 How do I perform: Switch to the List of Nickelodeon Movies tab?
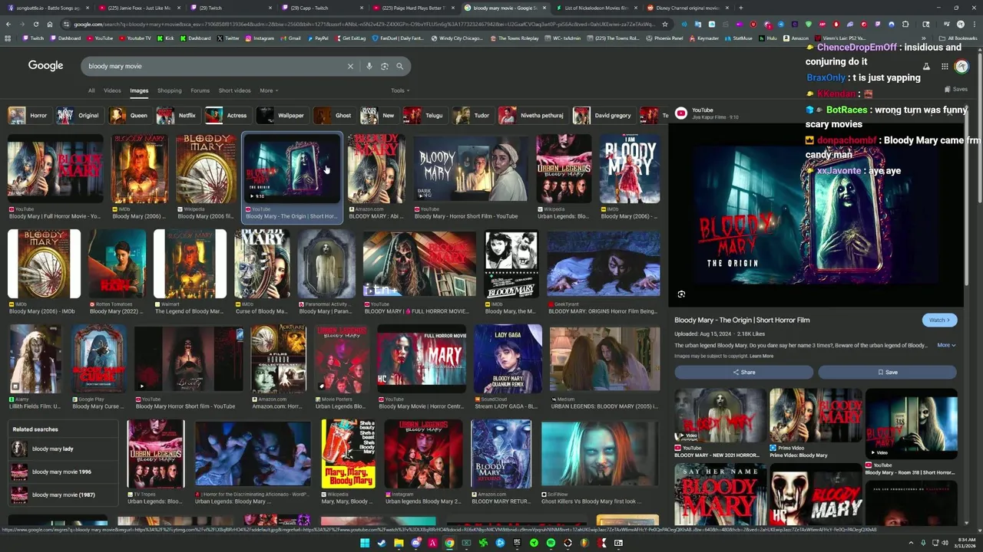click(595, 8)
